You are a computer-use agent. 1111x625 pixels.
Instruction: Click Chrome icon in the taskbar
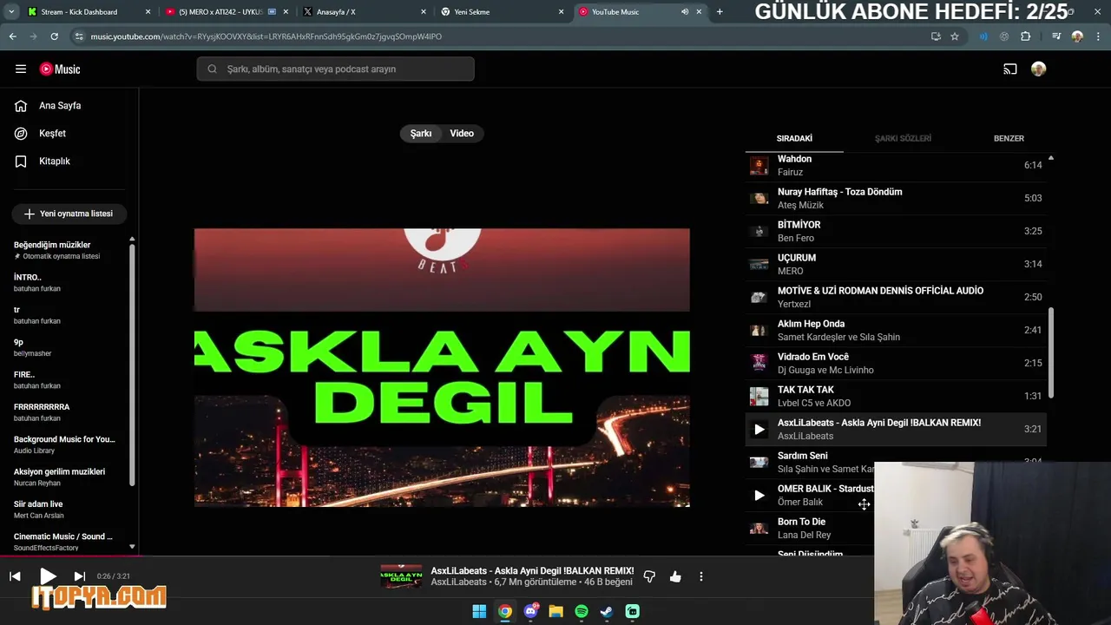(504, 611)
